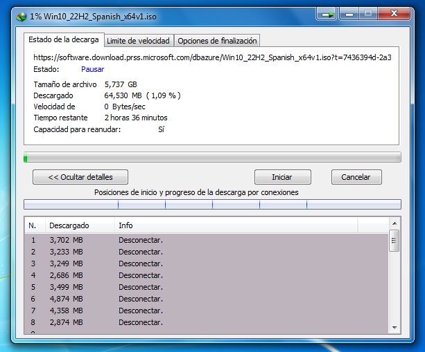The width and height of the screenshot is (425, 352).
Task: Click the green download progress bar
Action: tap(212, 157)
